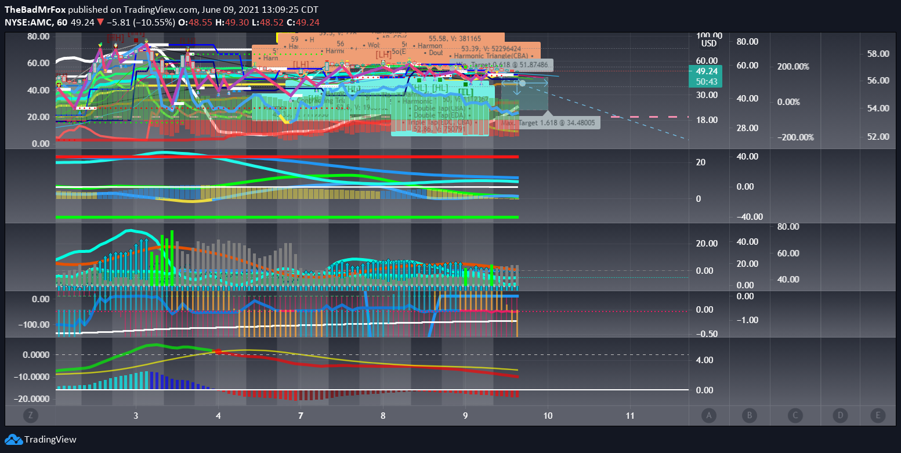901x453 pixels.
Task: Click date 11 on the time axis
Action: coord(630,416)
